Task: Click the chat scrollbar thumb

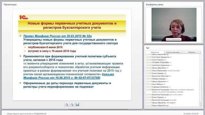Action: tap(201, 91)
